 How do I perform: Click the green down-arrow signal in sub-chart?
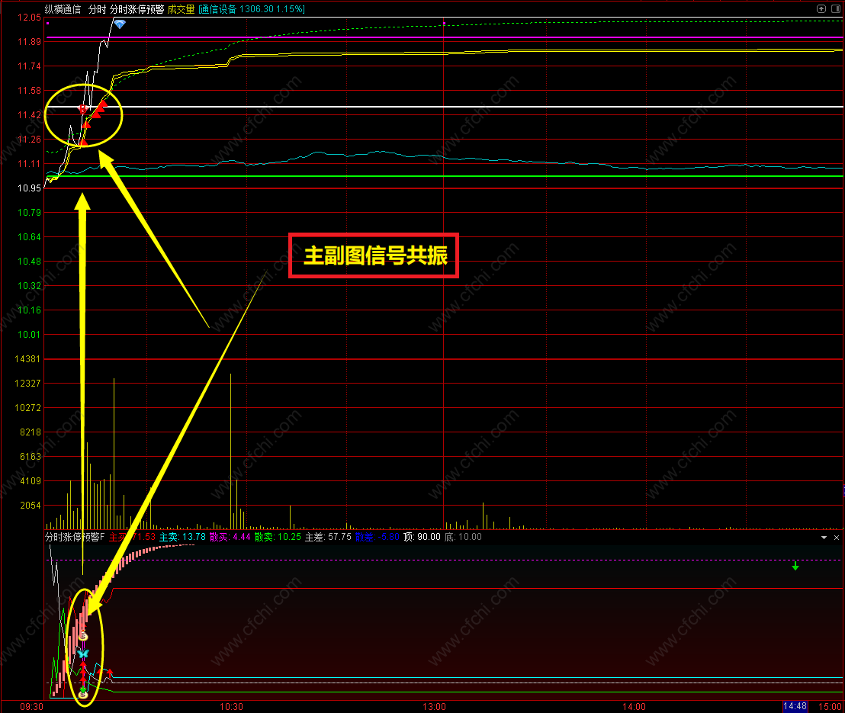pyautogui.click(x=795, y=567)
